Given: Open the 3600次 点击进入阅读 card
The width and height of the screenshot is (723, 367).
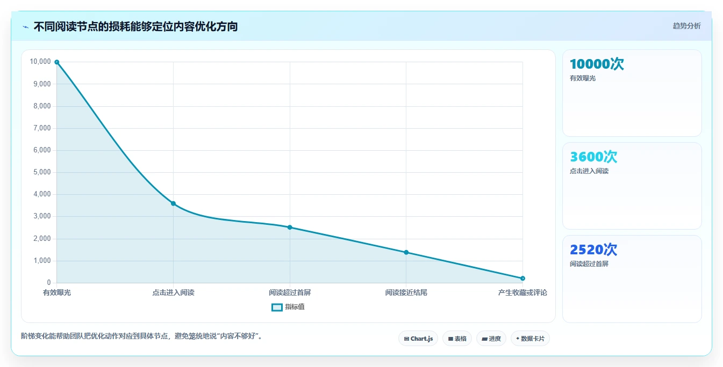Looking at the screenshot, I should point(632,186).
